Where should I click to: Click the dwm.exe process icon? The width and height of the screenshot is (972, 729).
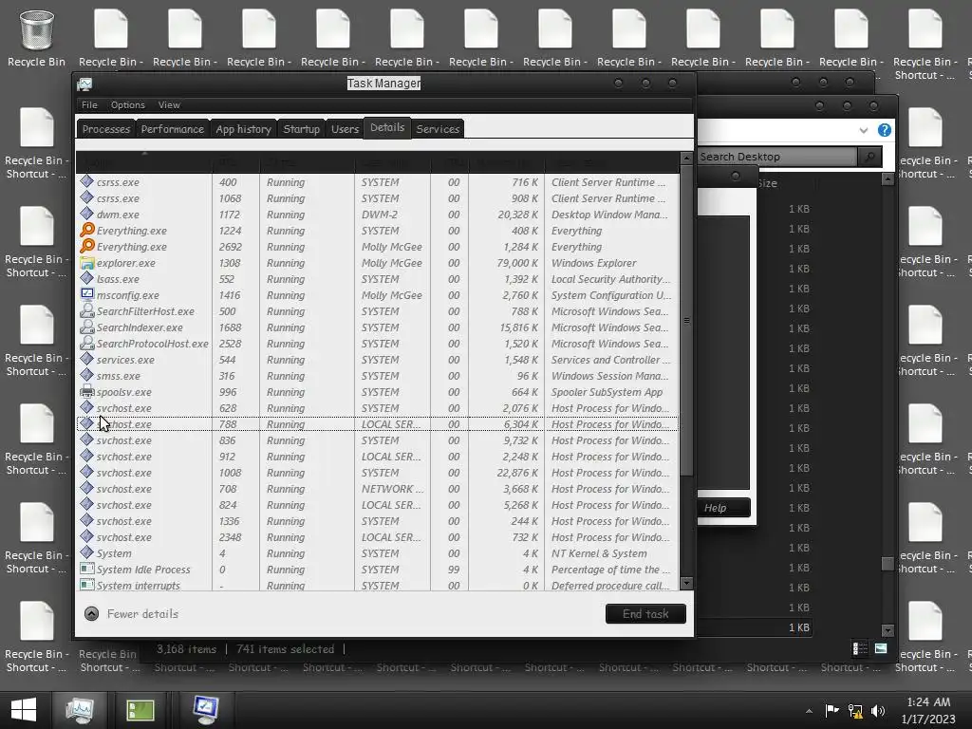[87, 214]
